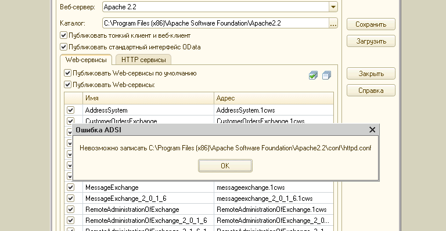Uncheck the RemoteAdministrationOfExchange service row
Viewport: 446px width, 231px height.
[70, 209]
